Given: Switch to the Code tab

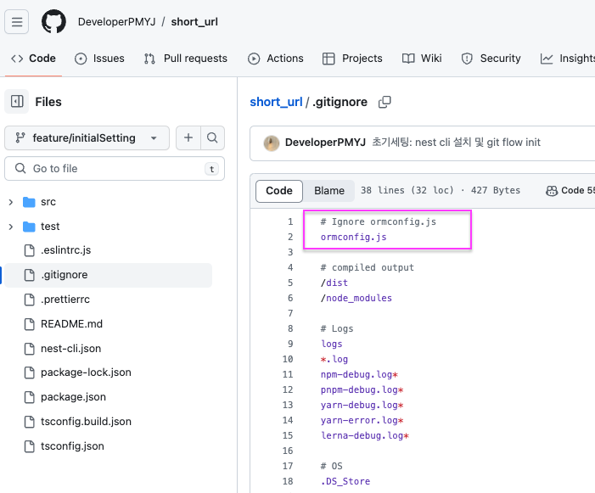Looking at the screenshot, I should pos(33,59).
